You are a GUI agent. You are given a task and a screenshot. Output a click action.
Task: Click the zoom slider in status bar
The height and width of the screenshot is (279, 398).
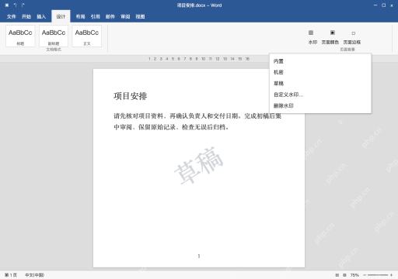378,275
